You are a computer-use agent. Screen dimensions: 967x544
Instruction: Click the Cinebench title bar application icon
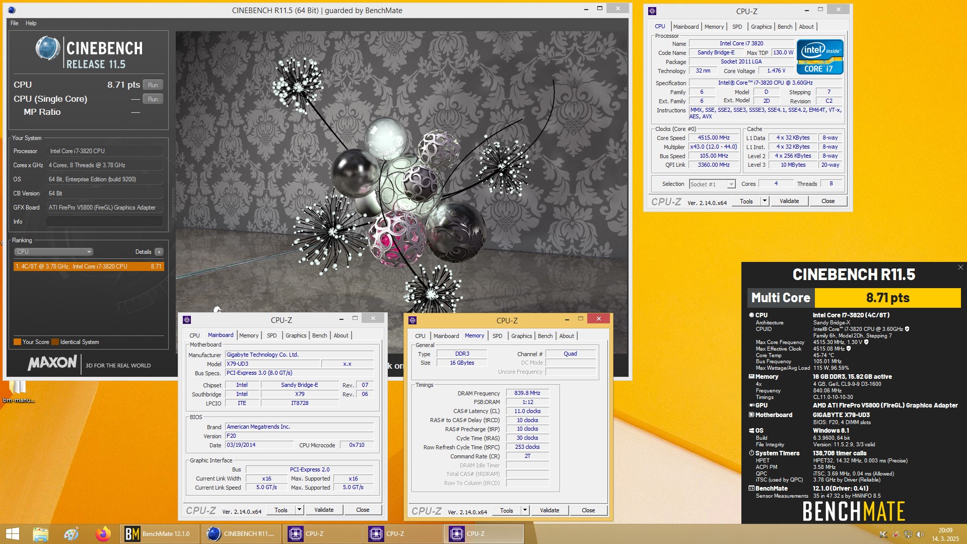12,10
